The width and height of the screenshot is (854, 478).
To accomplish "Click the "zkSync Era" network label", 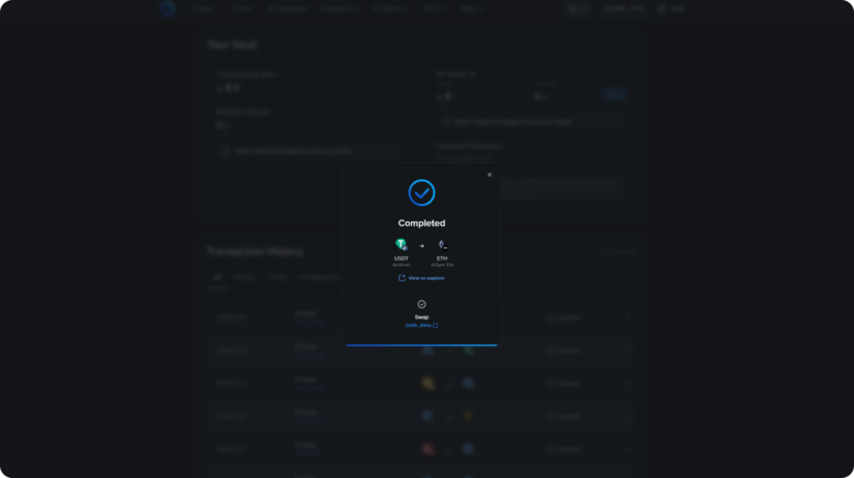I will coord(442,265).
